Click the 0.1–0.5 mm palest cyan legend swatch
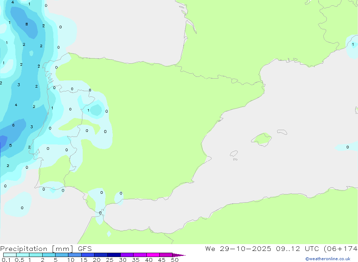Screen dimensions: 358x262 (10, 255)
